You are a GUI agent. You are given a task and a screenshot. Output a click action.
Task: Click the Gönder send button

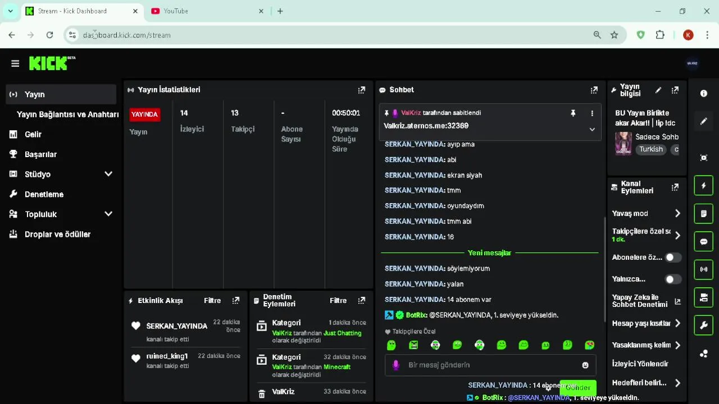point(578,388)
